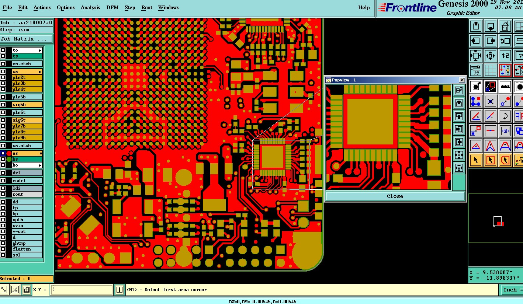The height and width of the screenshot is (304, 523).
Task: Select the ruler measure tool
Action: click(x=505, y=87)
